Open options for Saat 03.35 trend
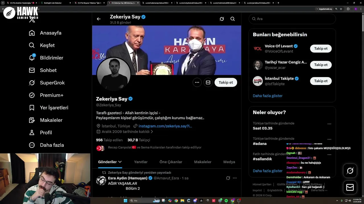The width and height of the screenshot is (364, 204). coord(329,124)
